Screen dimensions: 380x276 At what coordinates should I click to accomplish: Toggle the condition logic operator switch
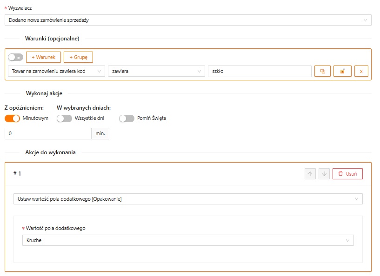pos(15,57)
